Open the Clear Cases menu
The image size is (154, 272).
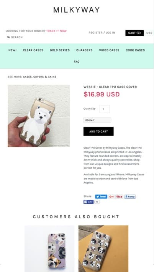point(33,50)
